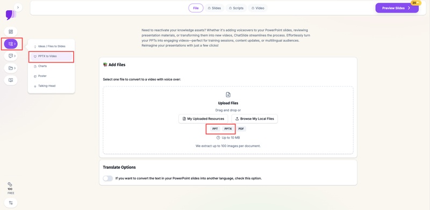
Task: Open the book guide sidebar icon
Action: [x=11, y=80]
